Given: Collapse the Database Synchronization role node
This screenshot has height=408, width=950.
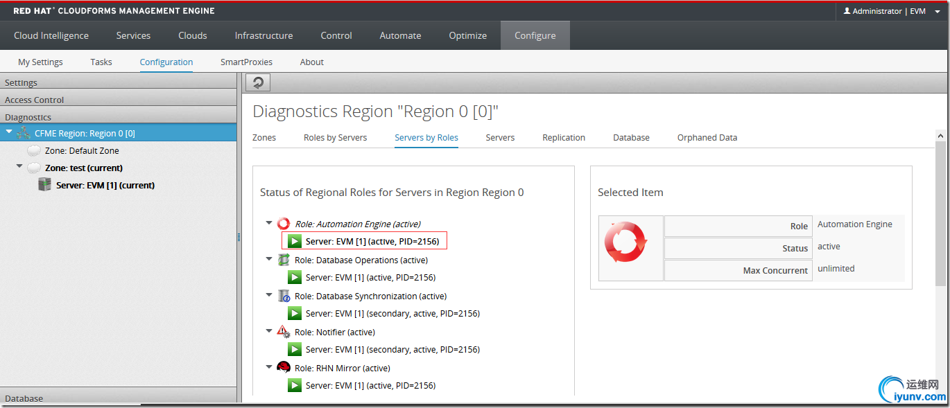Looking at the screenshot, I should (269, 295).
